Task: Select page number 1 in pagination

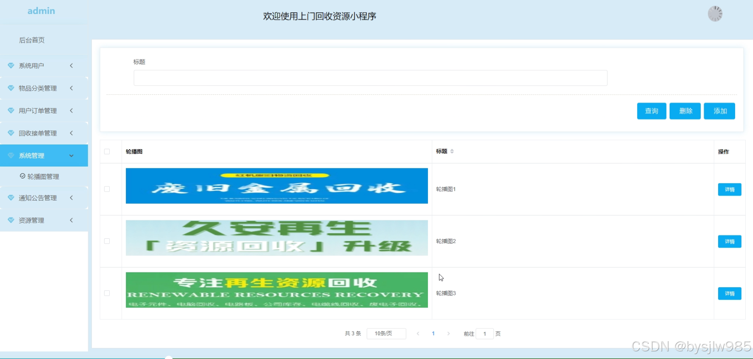Action: (433, 334)
